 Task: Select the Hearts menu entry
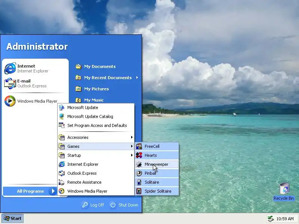click(x=157, y=155)
